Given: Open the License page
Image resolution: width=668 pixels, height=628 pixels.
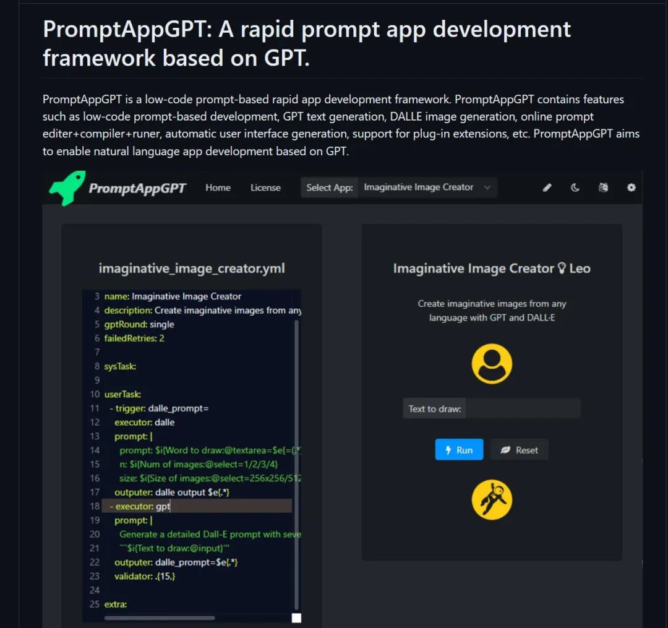Looking at the screenshot, I should point(265,187).
